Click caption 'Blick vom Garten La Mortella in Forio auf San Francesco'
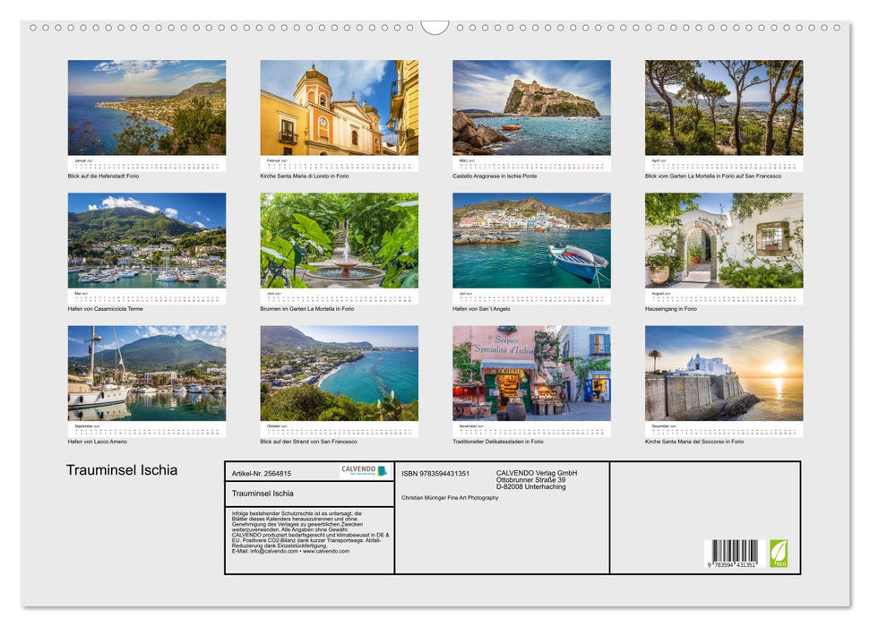 coord(713,176)
